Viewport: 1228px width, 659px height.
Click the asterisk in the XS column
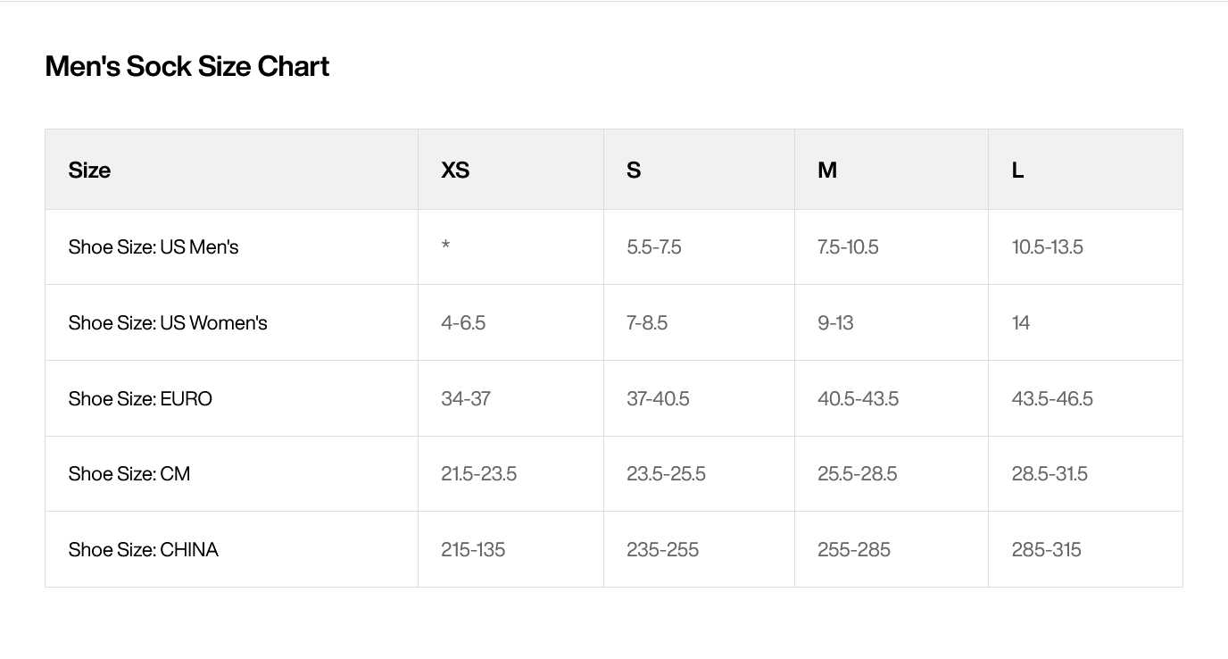coord(445,246)
